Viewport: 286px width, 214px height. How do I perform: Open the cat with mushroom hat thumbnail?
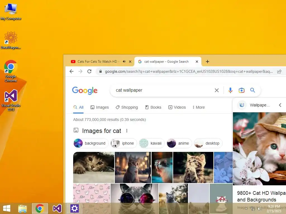[221, 193]
